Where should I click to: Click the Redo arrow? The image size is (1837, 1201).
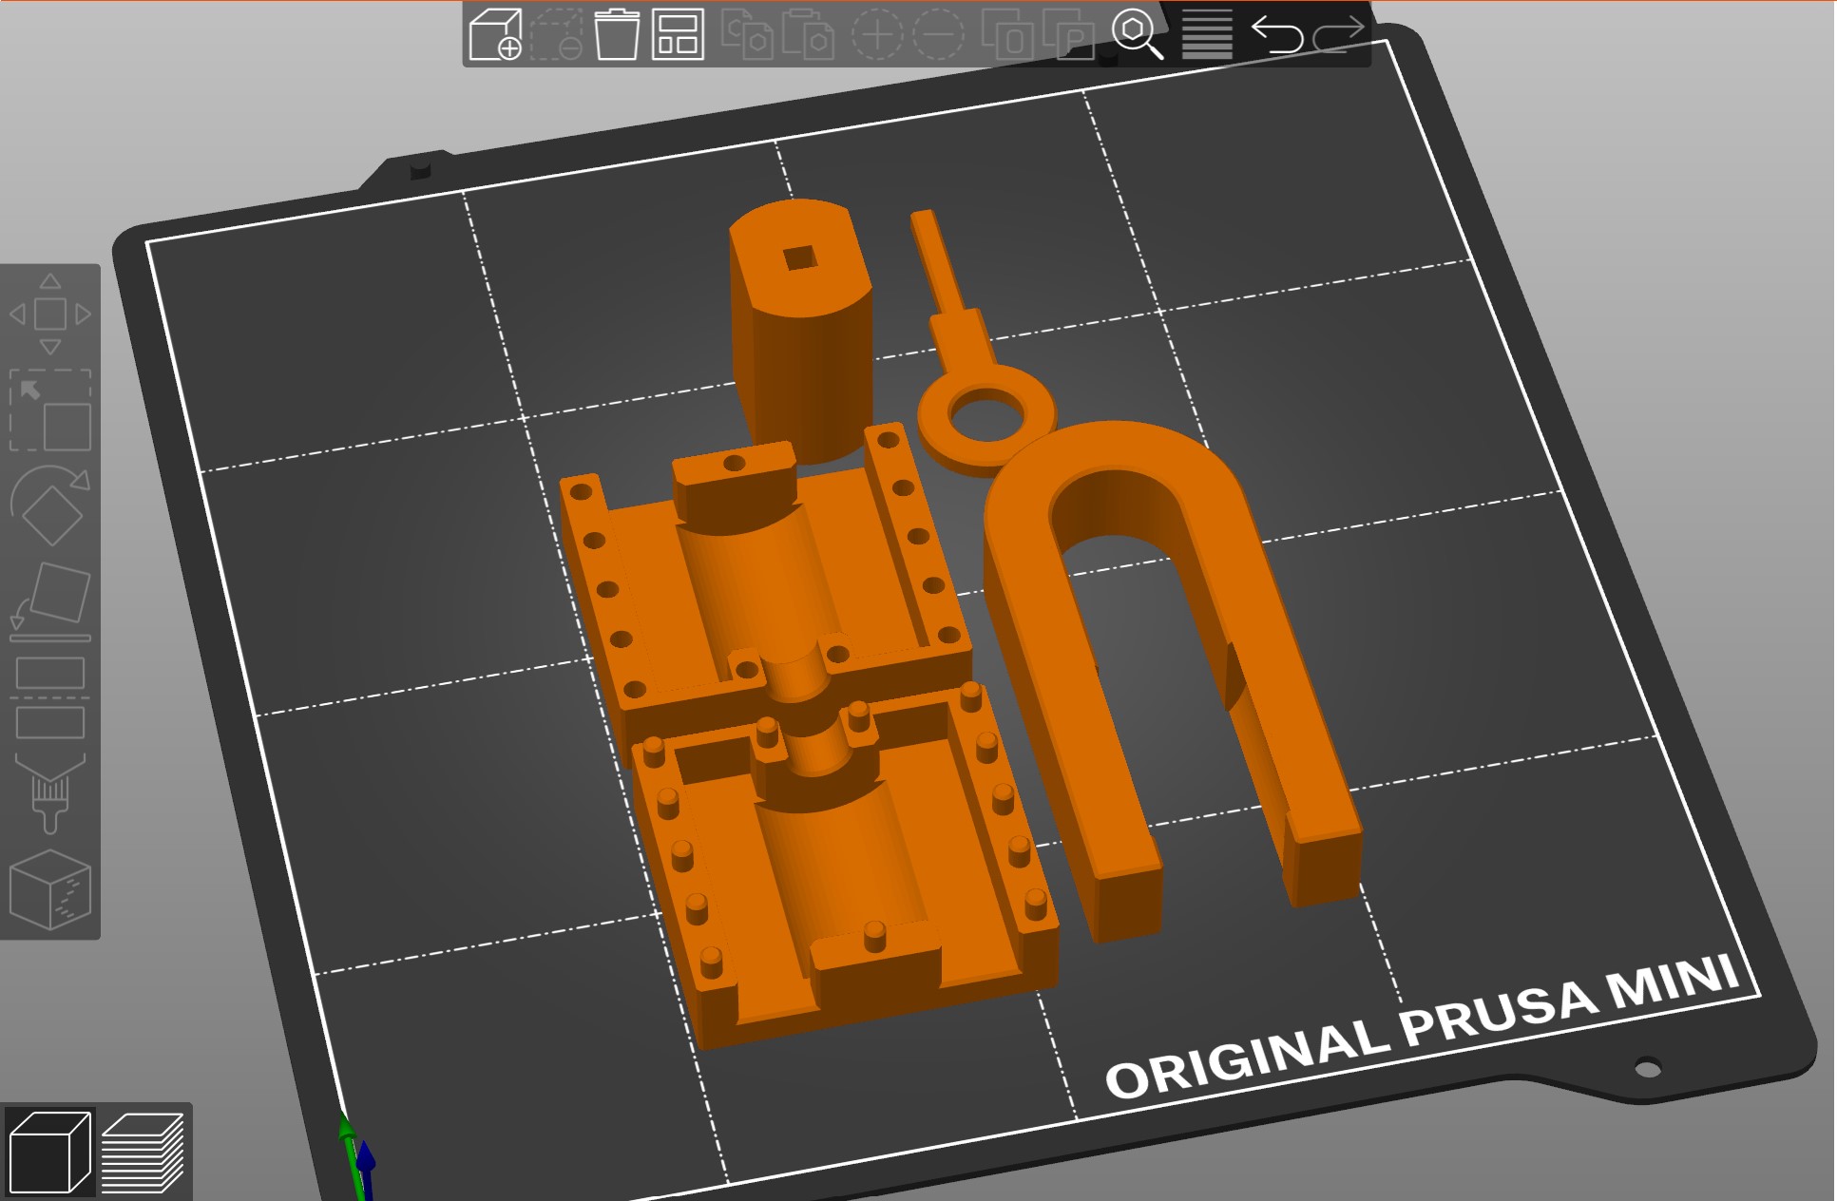[x=1338, y=34]
